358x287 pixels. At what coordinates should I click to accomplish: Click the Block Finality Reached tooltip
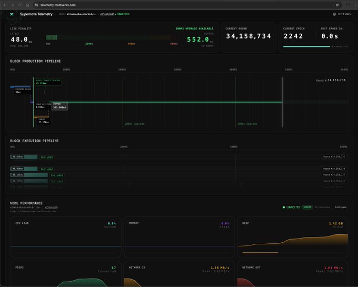click(48, 82)
